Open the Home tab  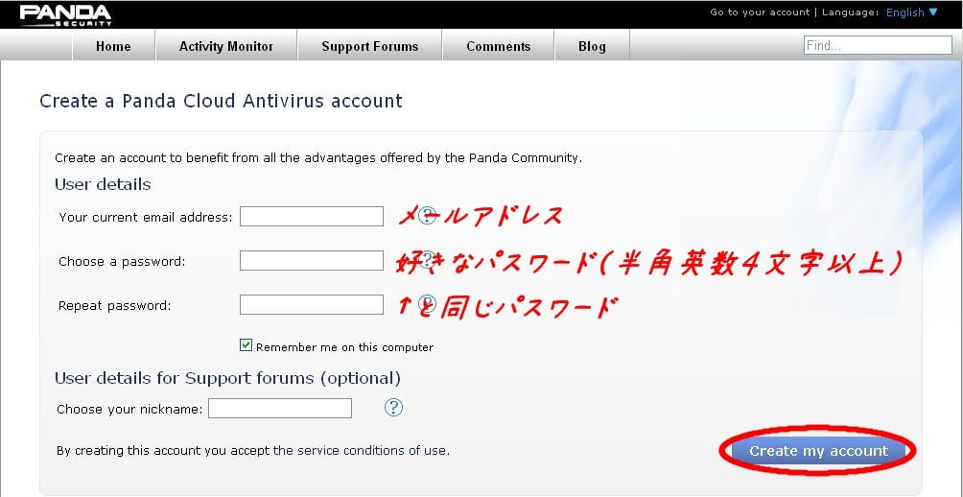(113, 46)
